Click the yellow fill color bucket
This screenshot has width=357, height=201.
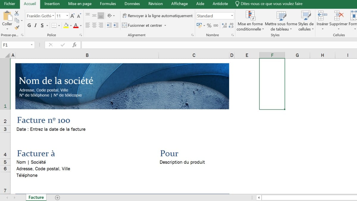[66, 26]
